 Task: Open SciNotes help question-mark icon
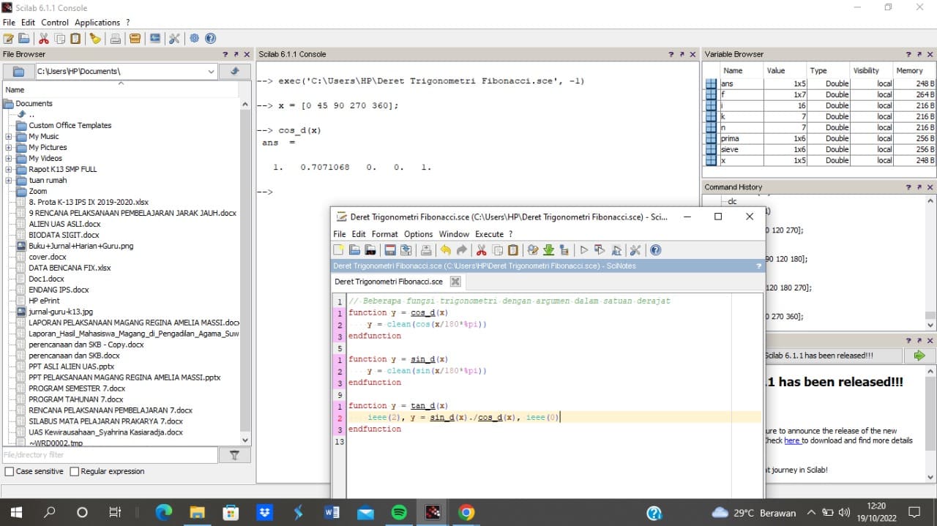[x=655, y=250]
